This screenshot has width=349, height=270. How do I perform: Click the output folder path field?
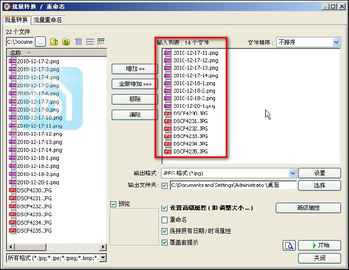233,185
